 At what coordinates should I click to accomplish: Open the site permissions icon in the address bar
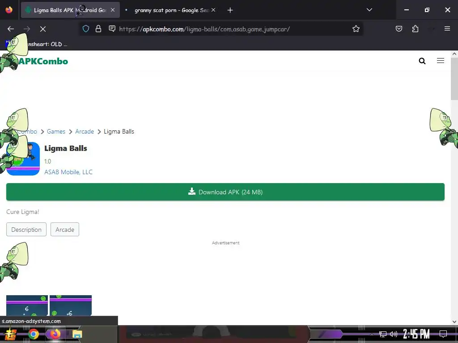click(x=112, y=29)
